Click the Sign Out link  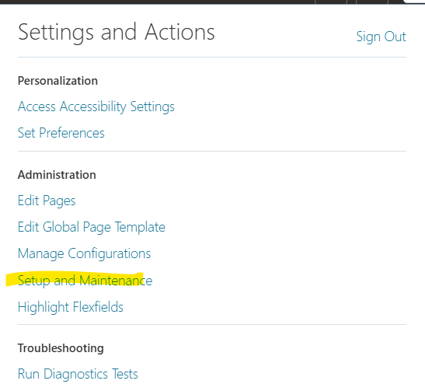coord(381,37)
